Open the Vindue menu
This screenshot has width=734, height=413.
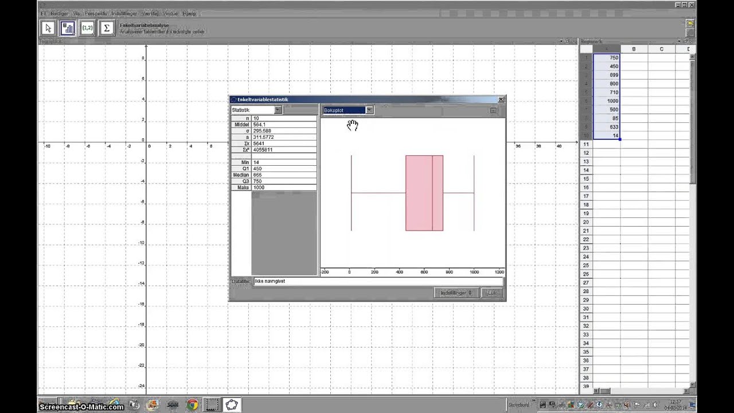(x=171, y=13)
